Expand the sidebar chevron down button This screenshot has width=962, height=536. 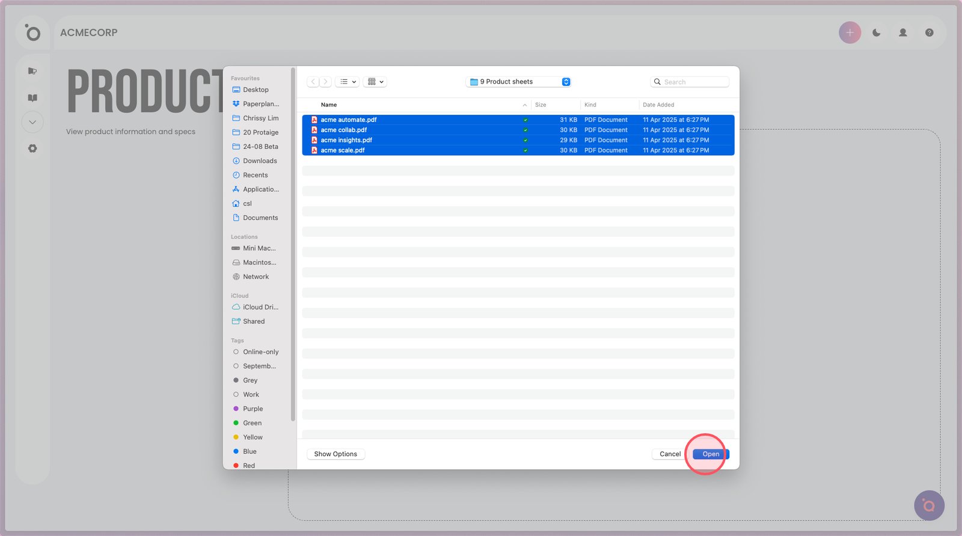coord(32,122)
